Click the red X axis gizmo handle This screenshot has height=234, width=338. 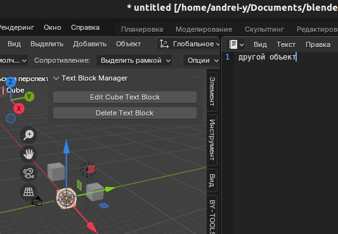point(19,108)
